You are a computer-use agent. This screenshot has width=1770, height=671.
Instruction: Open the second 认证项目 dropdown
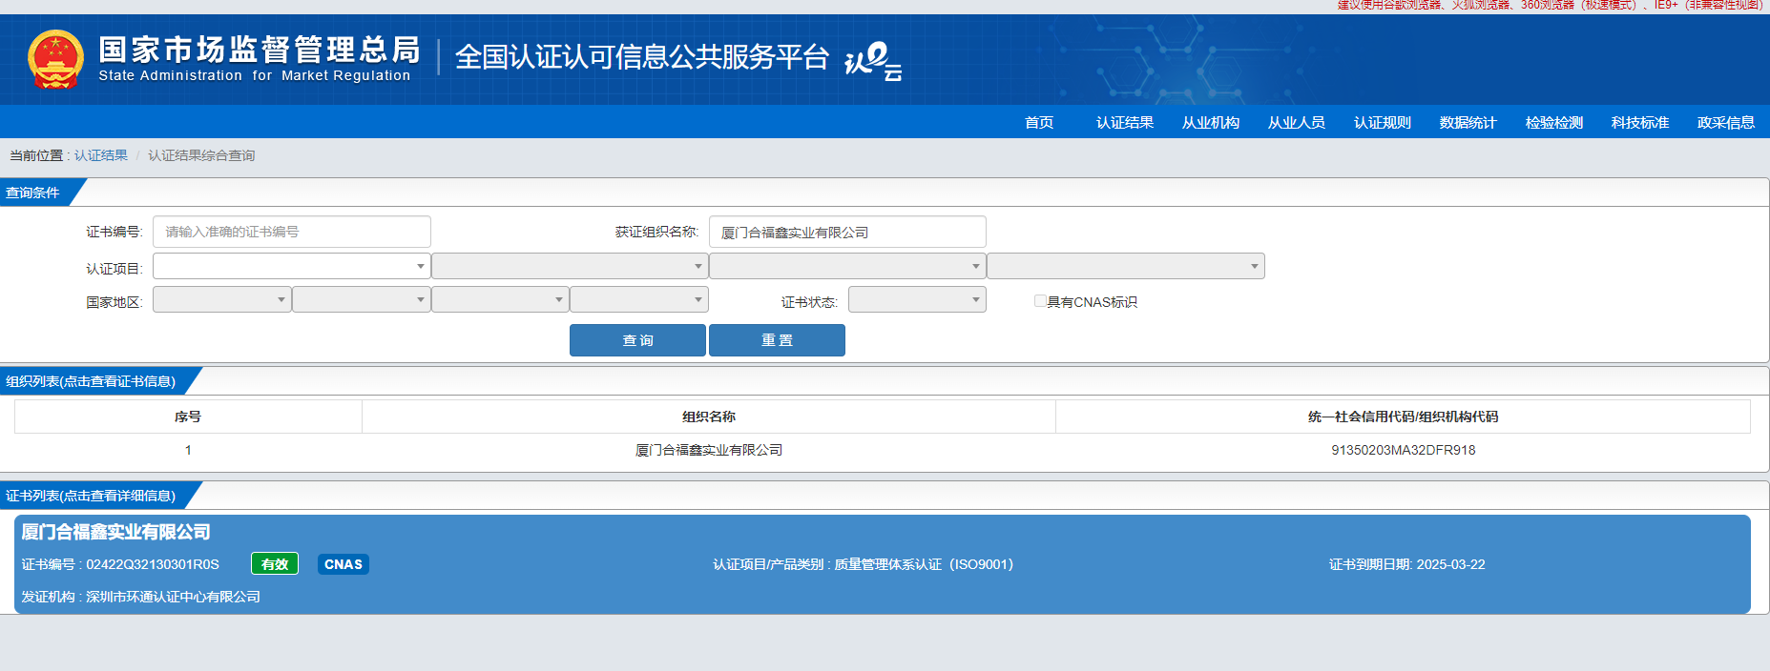pos(570,266)
